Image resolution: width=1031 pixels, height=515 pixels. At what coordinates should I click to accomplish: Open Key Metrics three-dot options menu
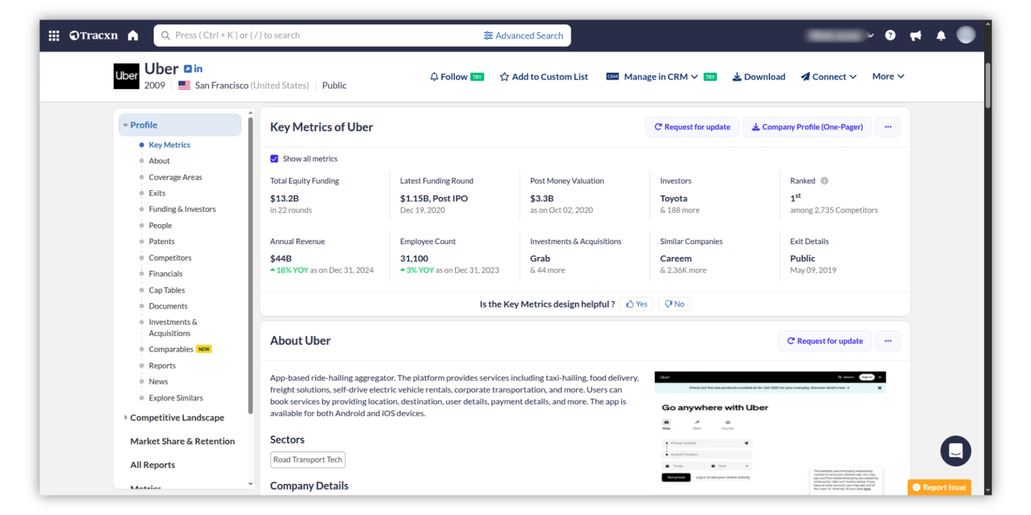coord(888,127)
